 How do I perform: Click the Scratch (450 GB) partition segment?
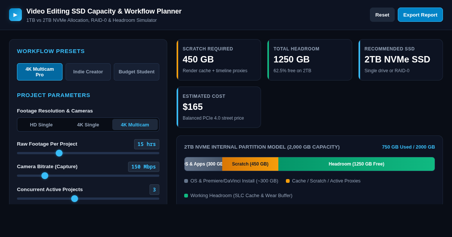point(250,164)
